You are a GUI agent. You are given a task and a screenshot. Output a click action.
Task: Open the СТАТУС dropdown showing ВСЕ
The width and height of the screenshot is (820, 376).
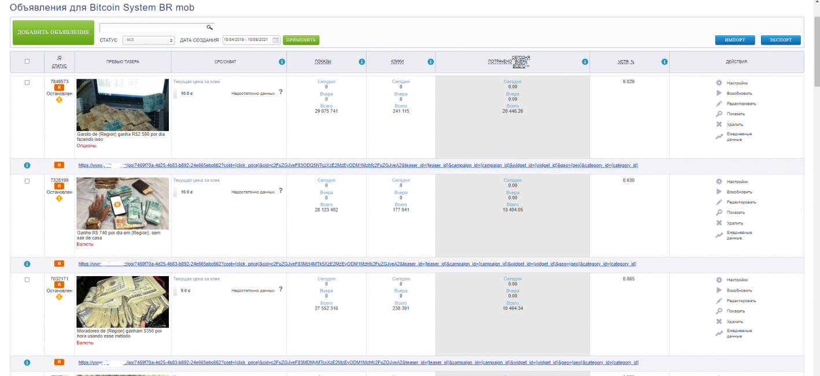(149, 40)
